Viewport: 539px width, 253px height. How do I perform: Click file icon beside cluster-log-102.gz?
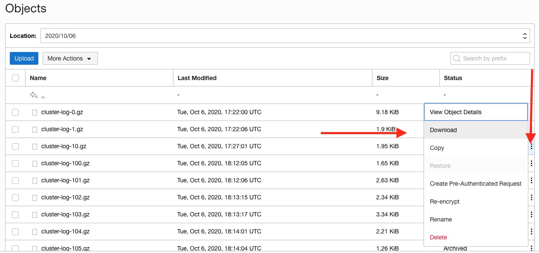click(x=35, y=198)
